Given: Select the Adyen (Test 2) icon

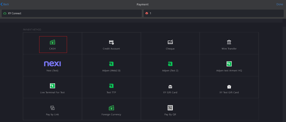Looking at the screenshot, I should tap(170, 64).
